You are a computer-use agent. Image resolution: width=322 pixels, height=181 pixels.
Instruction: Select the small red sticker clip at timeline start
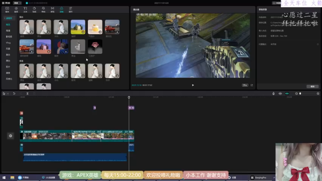pyautogui.click(x=21, y=113)
